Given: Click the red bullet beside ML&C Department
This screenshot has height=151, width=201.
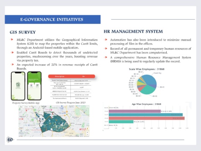Looking at the screenshot, I should (12, 39).
